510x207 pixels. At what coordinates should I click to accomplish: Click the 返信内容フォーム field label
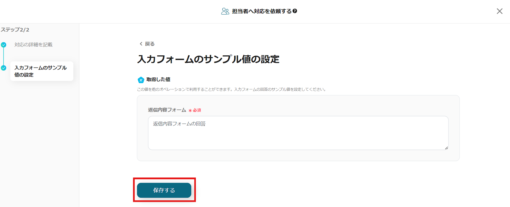click(167, 110)
